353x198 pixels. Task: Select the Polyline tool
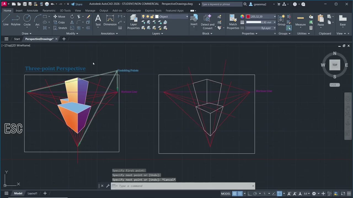(16, 20)
